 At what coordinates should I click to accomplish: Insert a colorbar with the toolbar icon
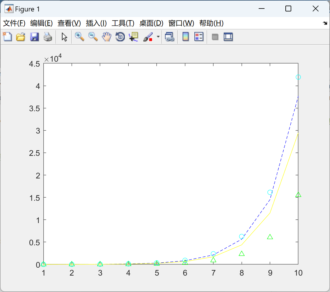pyautogui.click(x=186, y=37)
